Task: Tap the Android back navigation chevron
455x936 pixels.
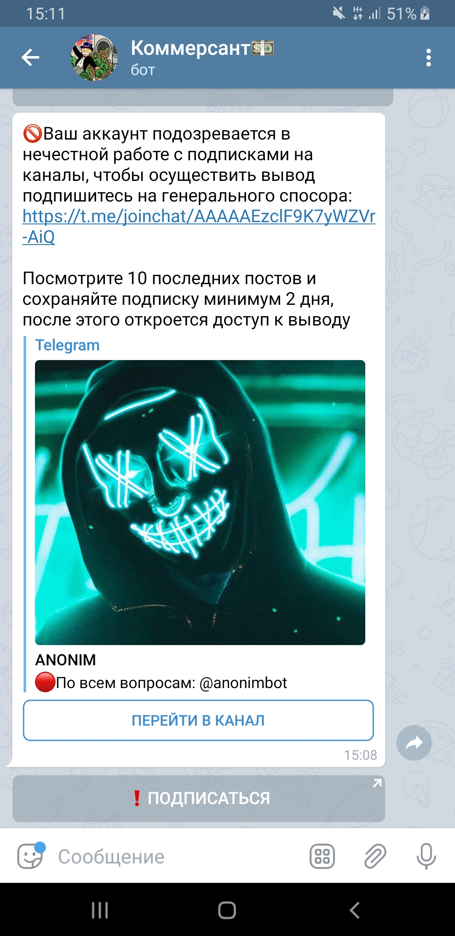Action: pyautogui.click(x=355, y=910)
